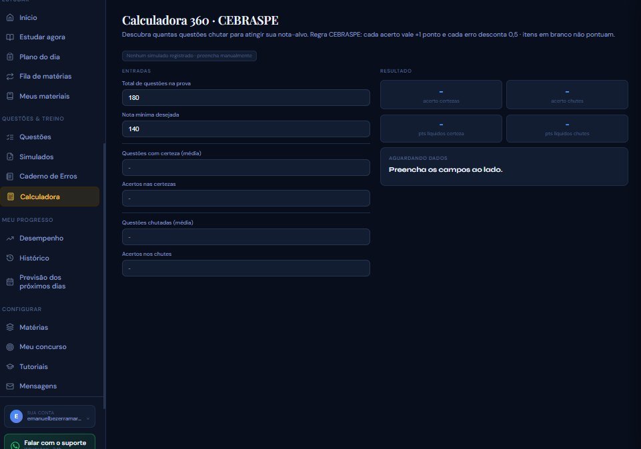641x449 pixels.
Task: Click the Nenhum simulado registrado badge
Action: [189, 56]
